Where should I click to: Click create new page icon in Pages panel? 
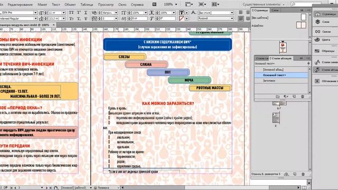[295, 174]
